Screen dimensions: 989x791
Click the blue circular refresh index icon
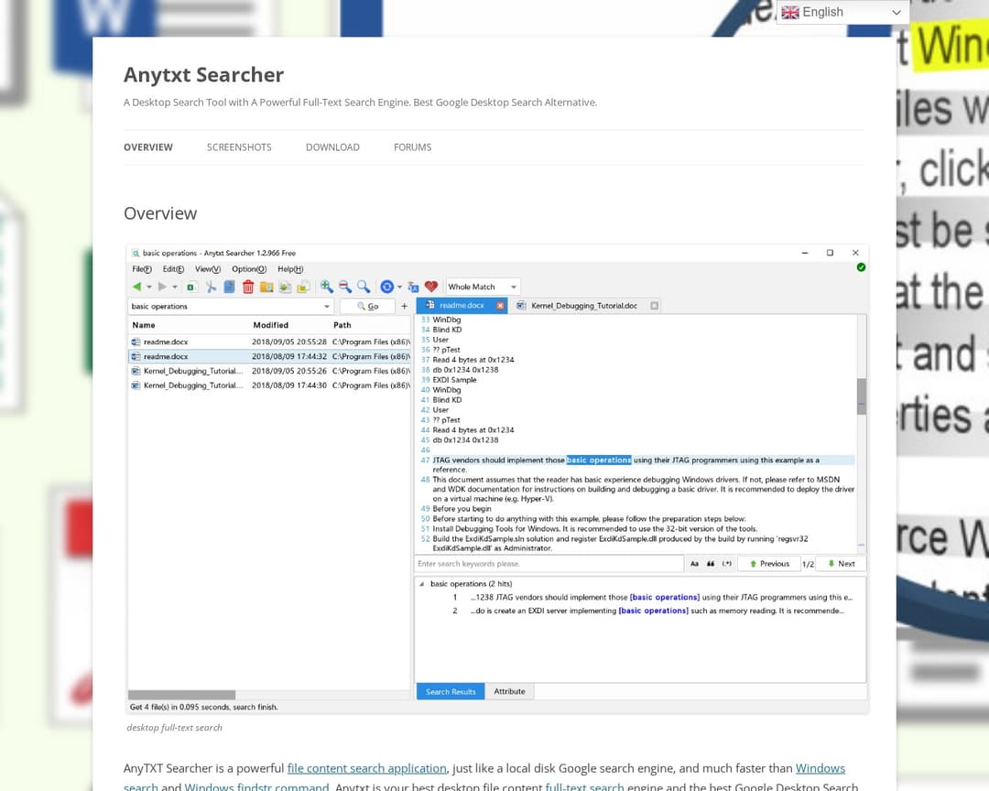coord(386,287)
